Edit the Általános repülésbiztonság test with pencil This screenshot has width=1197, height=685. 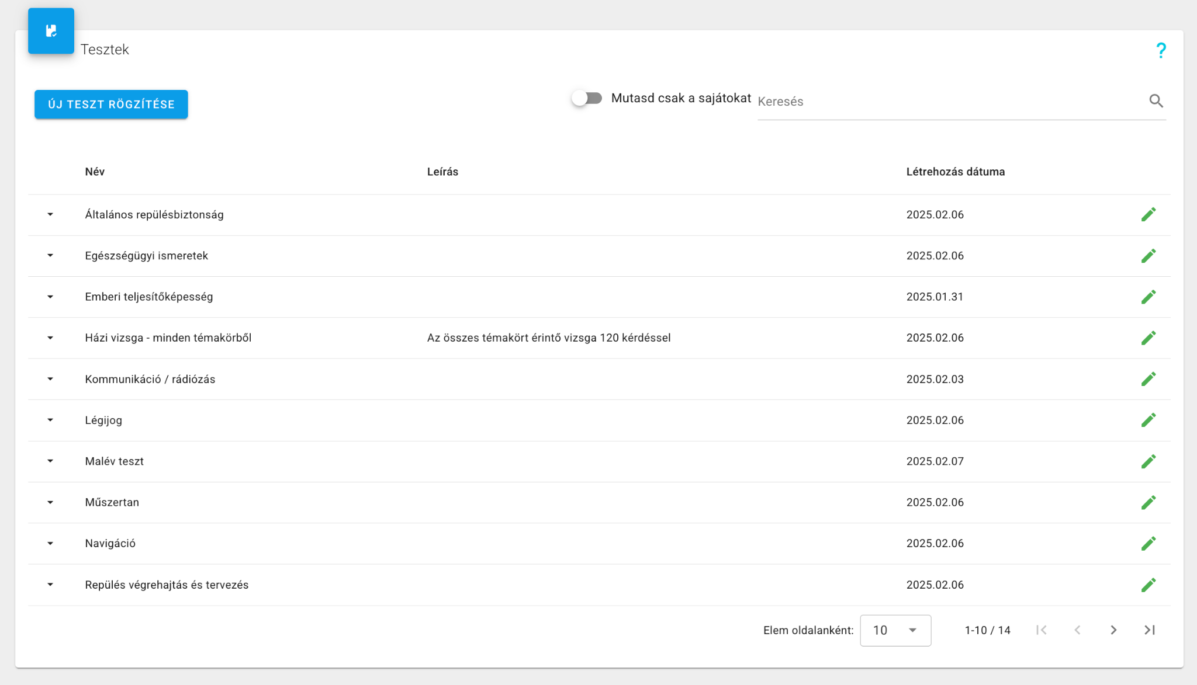click(x=1148, y=214)
